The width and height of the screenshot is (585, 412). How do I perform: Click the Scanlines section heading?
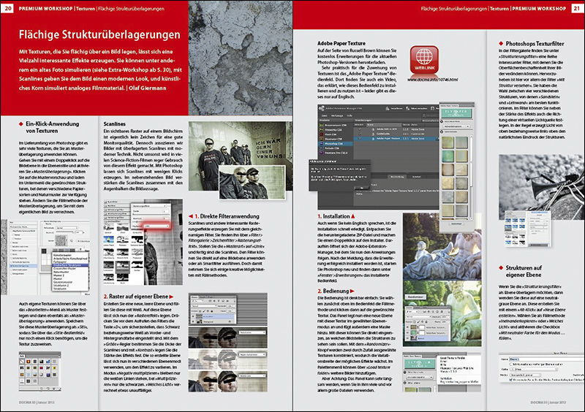coord(115,123)
